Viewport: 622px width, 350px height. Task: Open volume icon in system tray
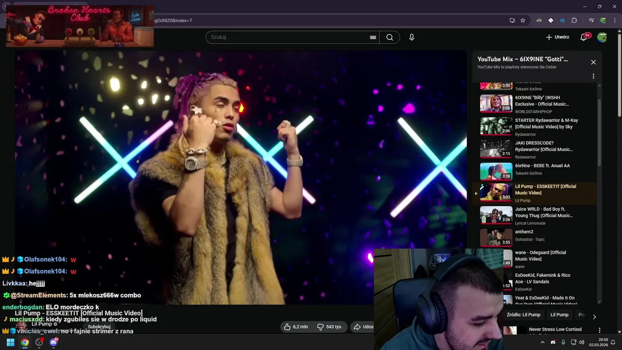coord(582,342)
